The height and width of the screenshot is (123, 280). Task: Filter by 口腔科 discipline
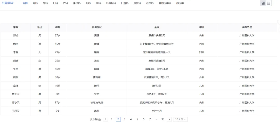tap(125, 3)
